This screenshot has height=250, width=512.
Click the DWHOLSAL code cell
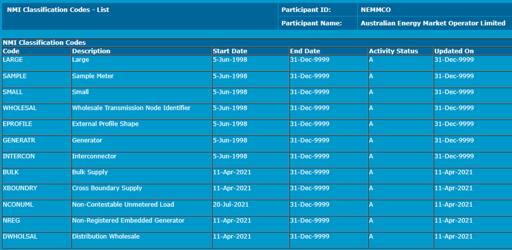click(x=20, y=237)
